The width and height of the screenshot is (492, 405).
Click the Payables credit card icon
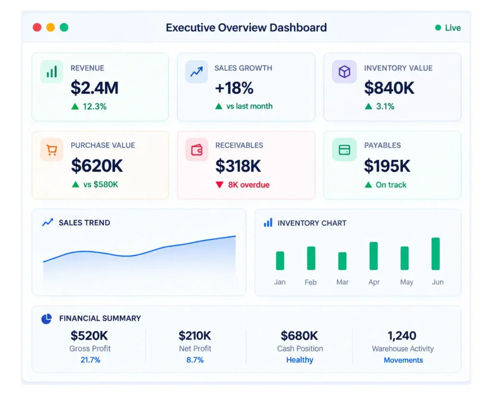(x=344, y=150)
